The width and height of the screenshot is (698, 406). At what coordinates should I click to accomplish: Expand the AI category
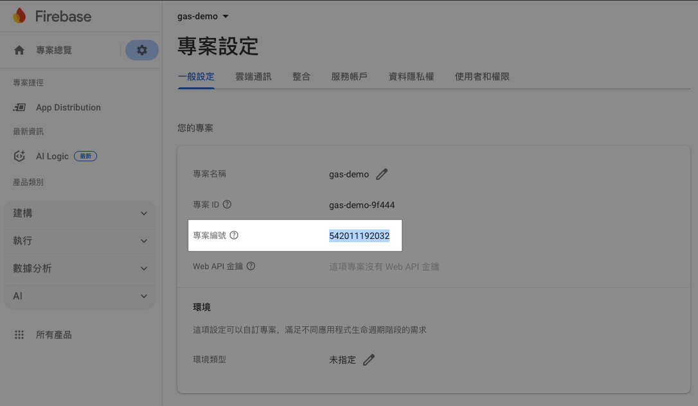80,296
